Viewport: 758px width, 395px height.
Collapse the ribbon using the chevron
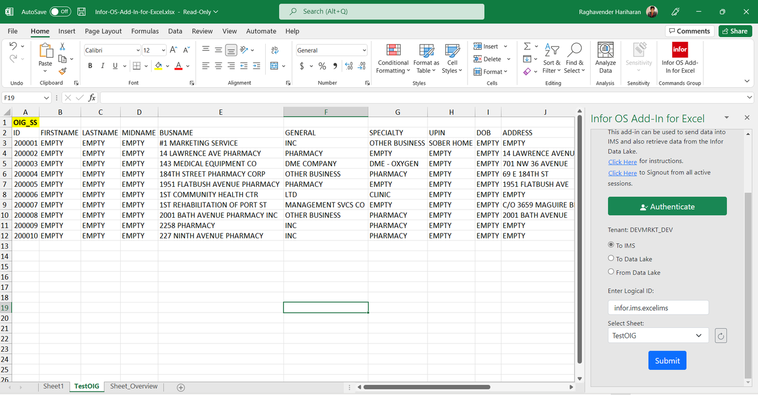click(x=747, y=81)
